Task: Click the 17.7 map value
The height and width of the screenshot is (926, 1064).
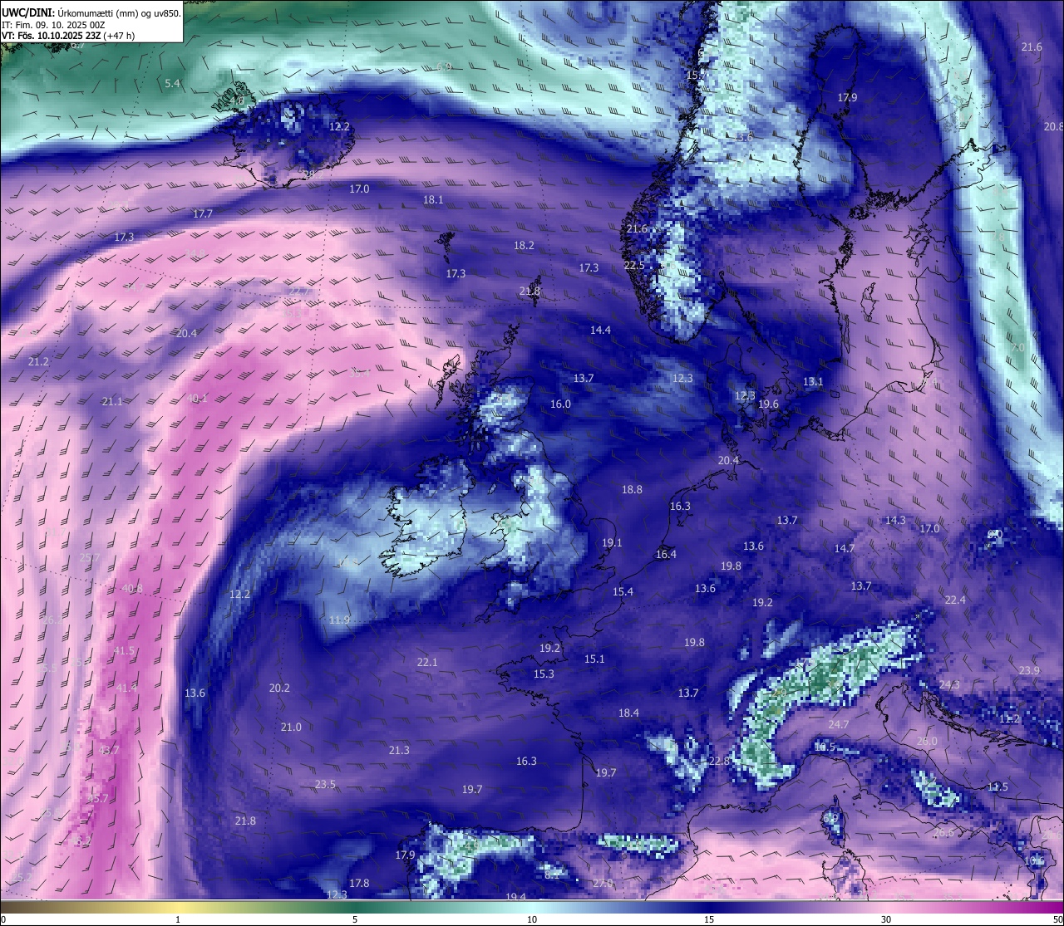Action: tap(203, 213)
